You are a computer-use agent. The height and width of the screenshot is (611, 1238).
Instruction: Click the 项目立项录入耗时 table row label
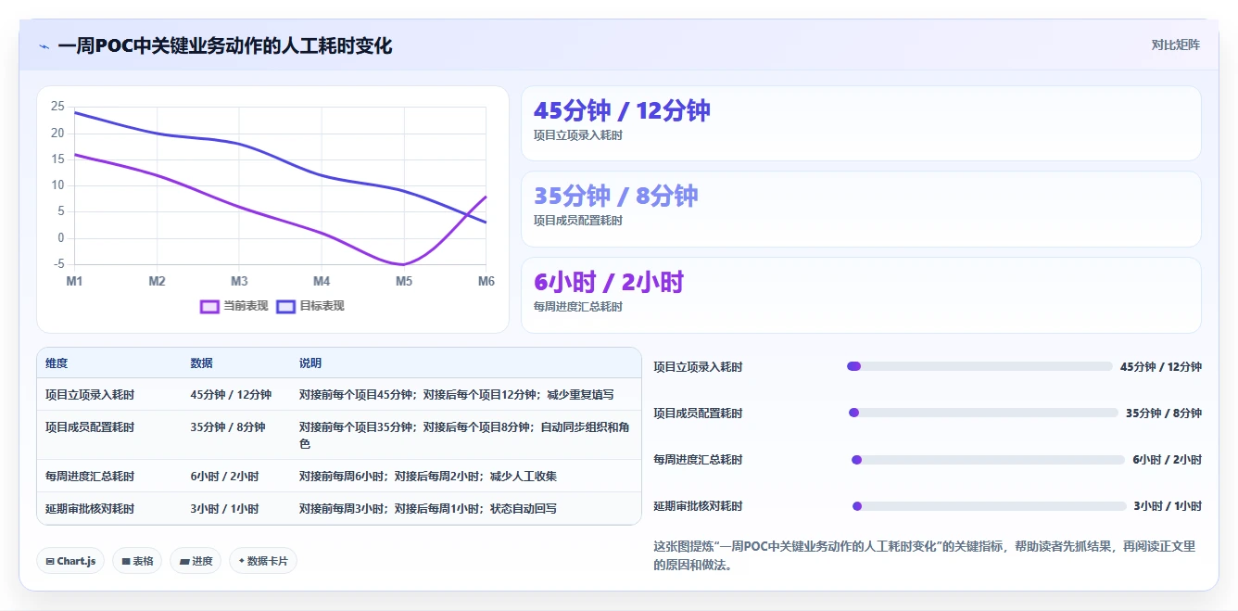coord(90,395)
